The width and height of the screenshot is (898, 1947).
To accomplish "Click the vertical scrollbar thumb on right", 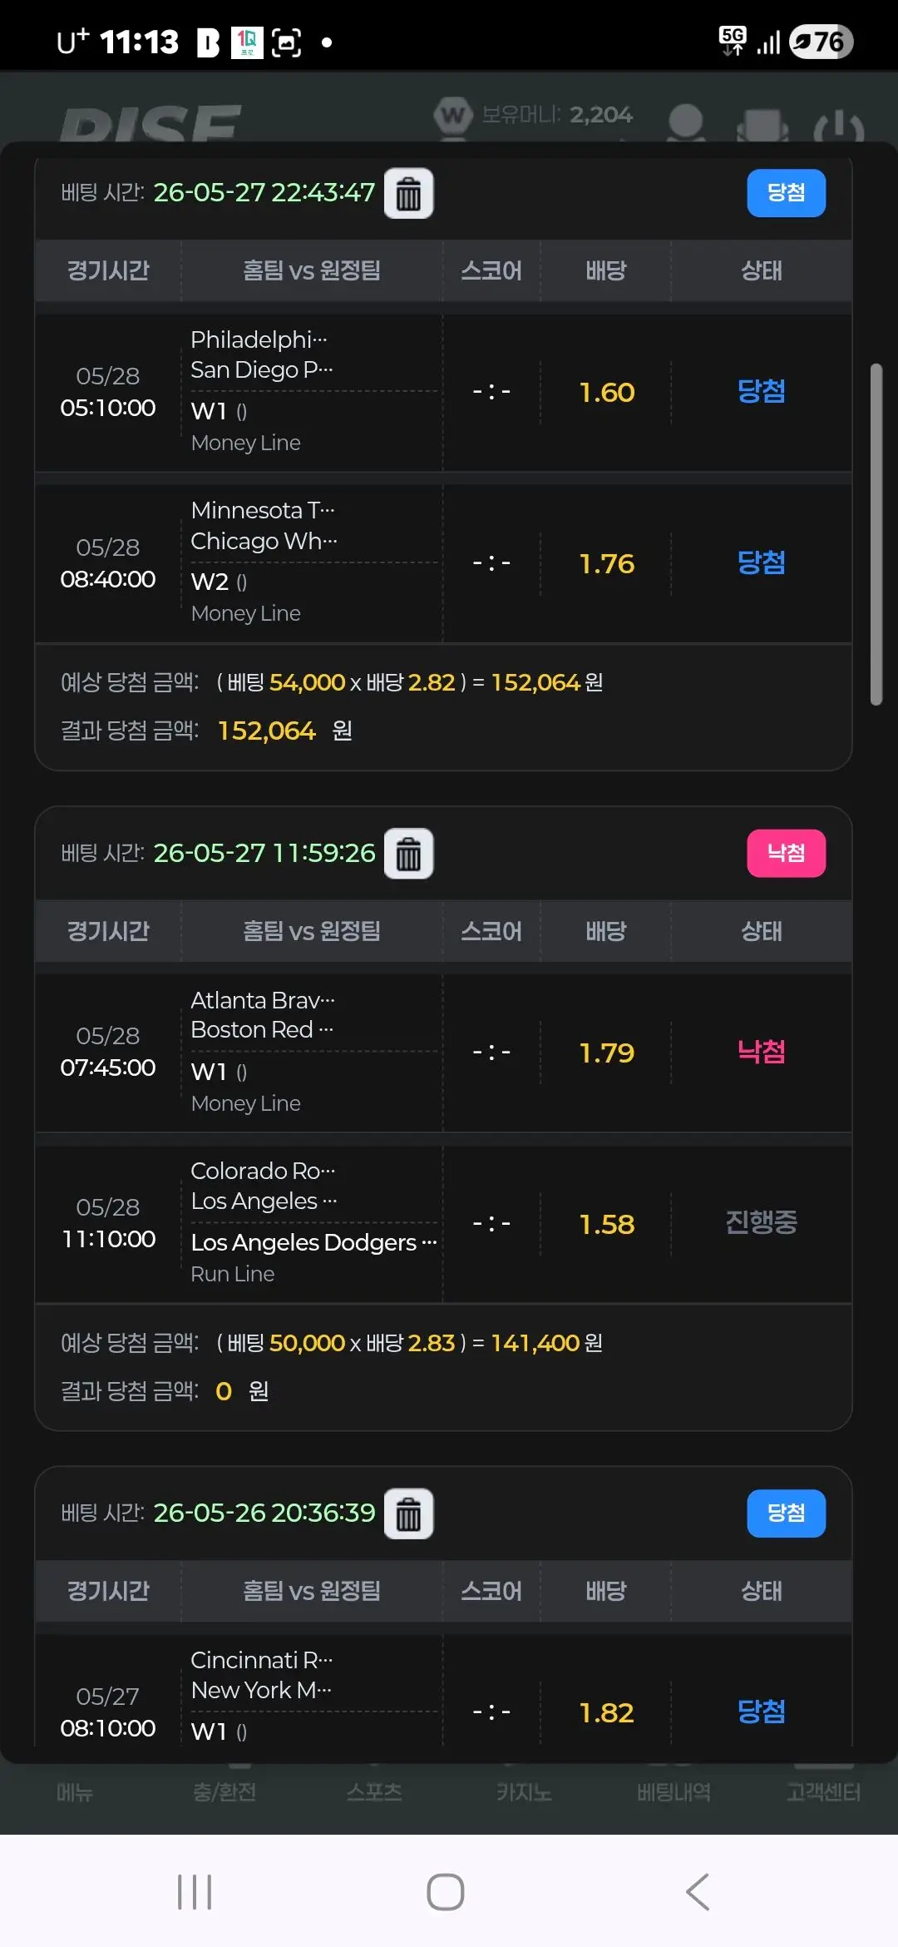I will pos(876,534).
